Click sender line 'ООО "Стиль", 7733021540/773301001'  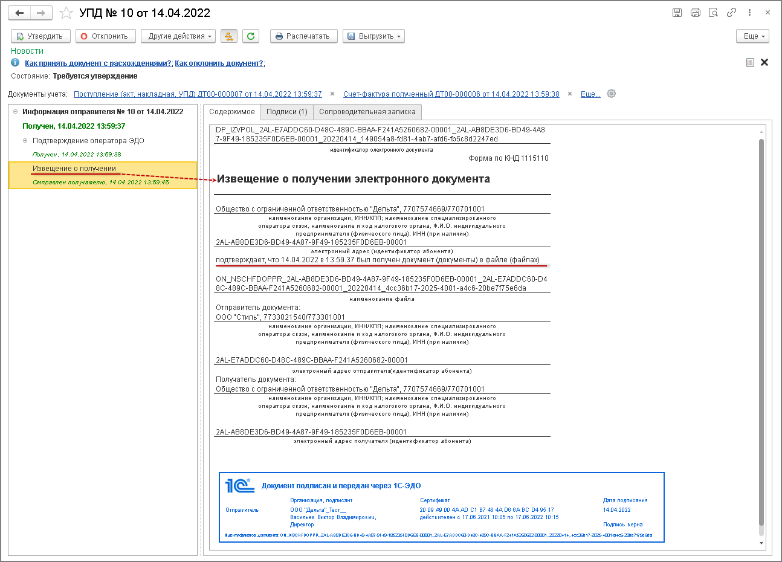(280, 317)
